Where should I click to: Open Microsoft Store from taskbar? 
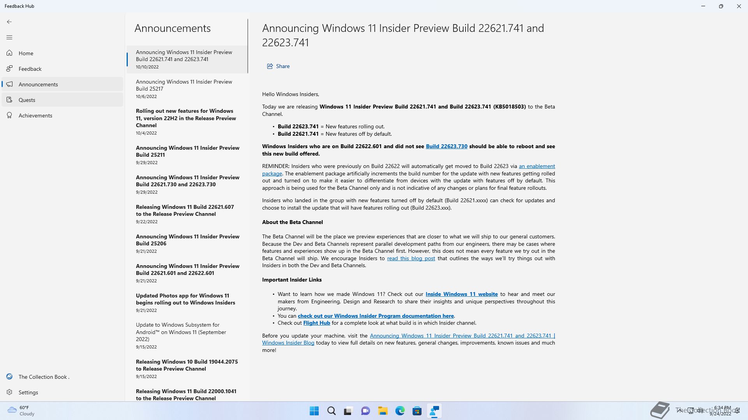[x=417, y=411]
